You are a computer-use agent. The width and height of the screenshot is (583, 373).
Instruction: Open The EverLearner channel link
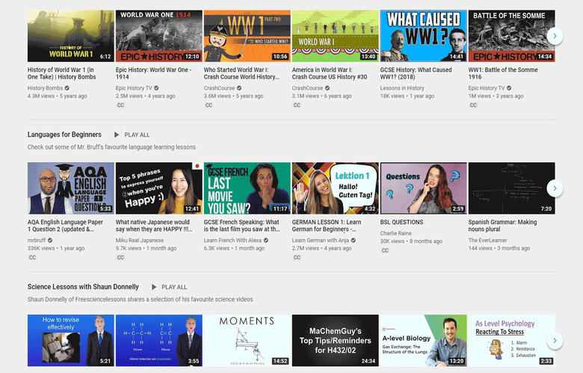pyautogui.click(x=487, y=240)
